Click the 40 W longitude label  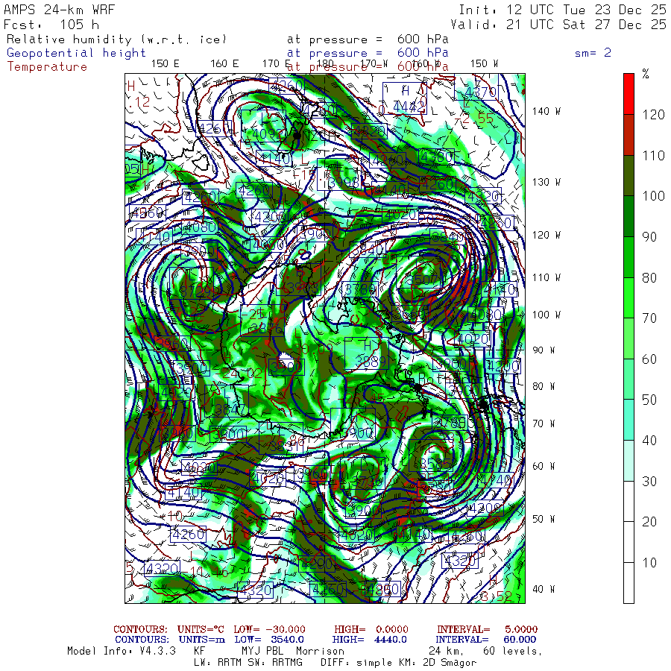click(542, 589)
